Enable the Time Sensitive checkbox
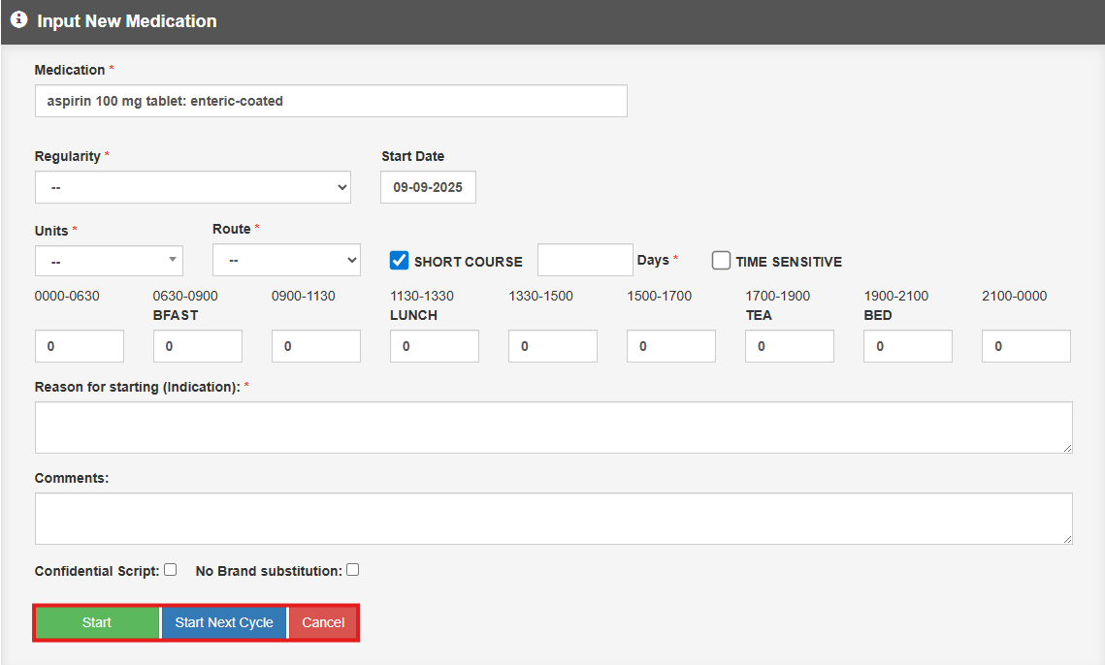Screen dimensions: 1105x665 coord(722,261)
